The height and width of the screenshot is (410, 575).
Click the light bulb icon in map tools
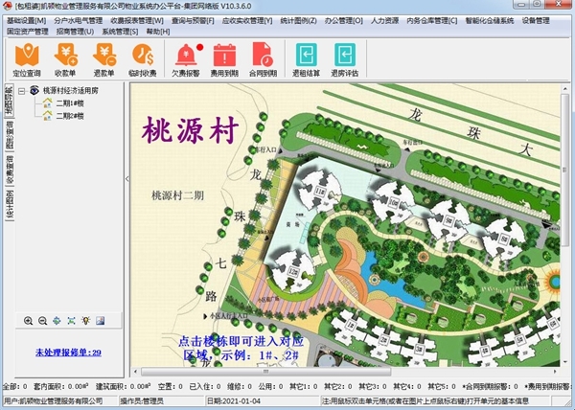pos(86,321)
